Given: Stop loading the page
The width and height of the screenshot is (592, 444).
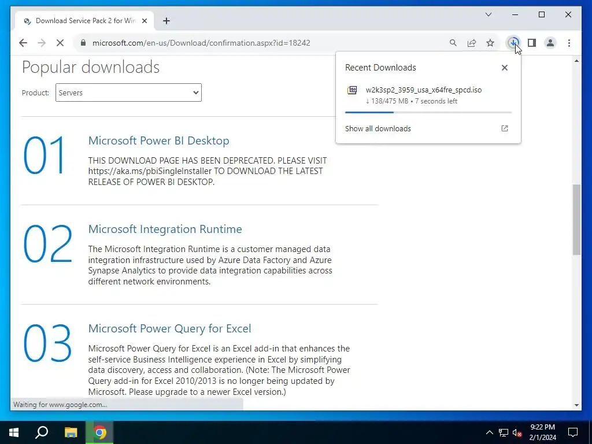Looking at the screenshot, I should point(60,43).
